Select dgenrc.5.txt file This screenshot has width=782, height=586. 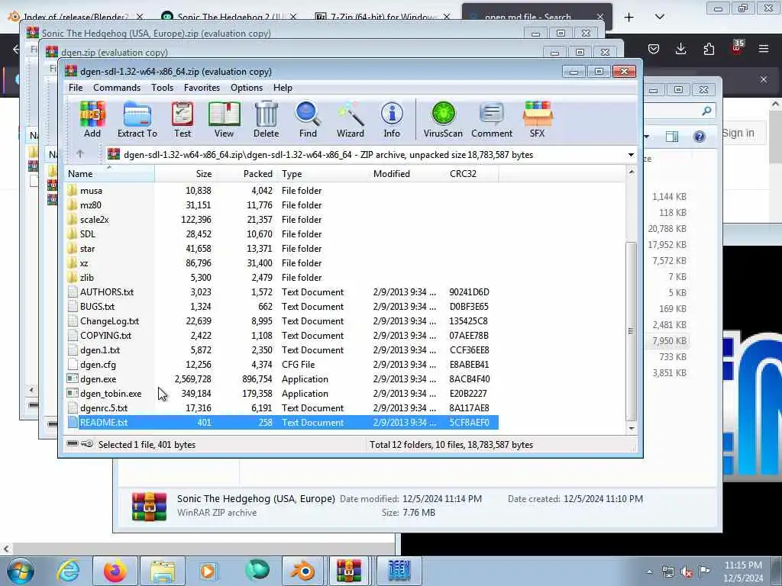104,408
